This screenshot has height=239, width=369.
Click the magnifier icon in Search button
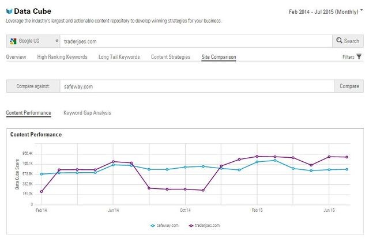tap(340, 41)
